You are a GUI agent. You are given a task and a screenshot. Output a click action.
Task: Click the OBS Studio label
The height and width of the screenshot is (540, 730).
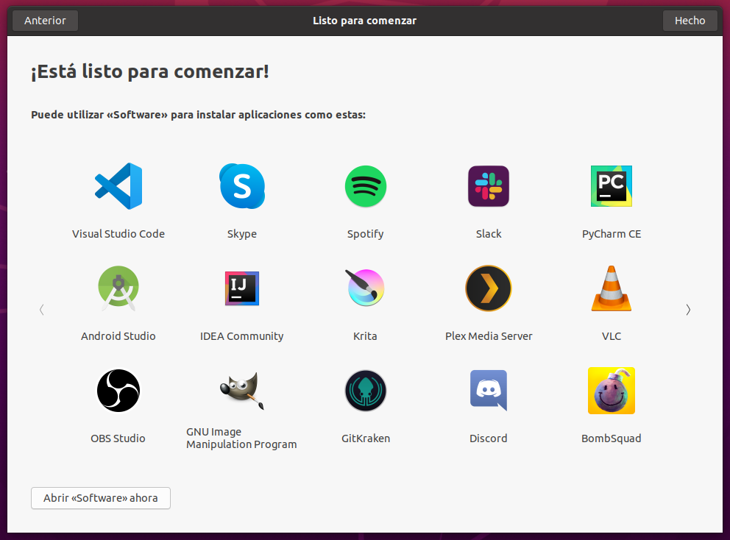(118, 438)
